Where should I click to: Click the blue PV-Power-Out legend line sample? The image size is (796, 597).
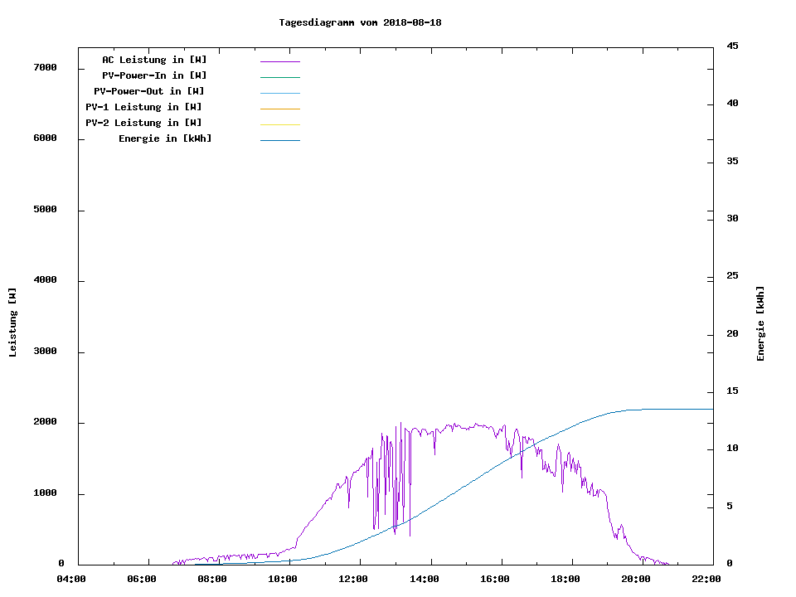tap(279, 93)
